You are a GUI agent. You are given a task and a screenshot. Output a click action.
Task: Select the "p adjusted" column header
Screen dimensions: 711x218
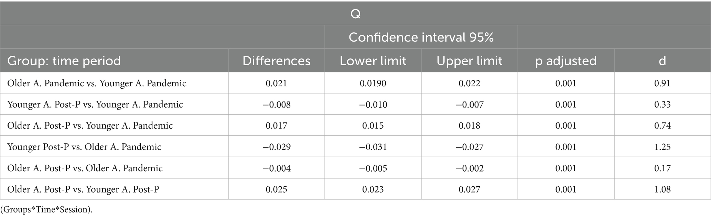coord(566,61)
